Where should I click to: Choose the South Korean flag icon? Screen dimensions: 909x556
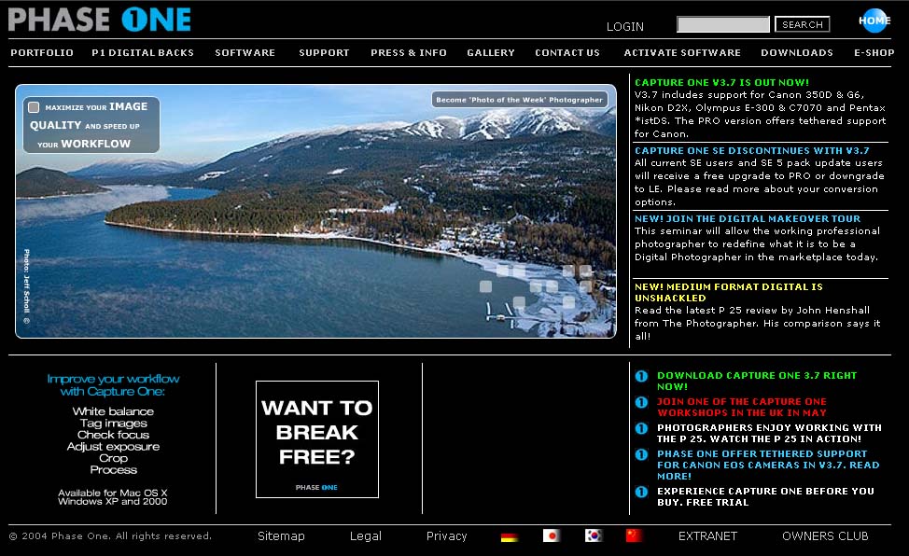click(594, 535)
